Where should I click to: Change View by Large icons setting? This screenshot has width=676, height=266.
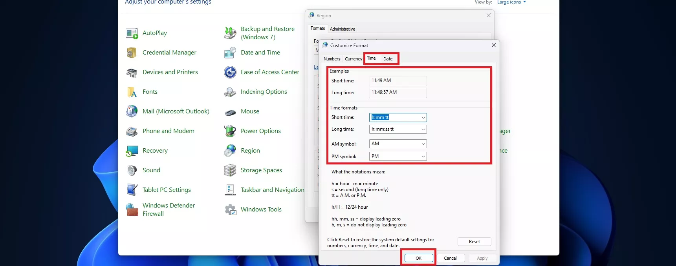511,2
